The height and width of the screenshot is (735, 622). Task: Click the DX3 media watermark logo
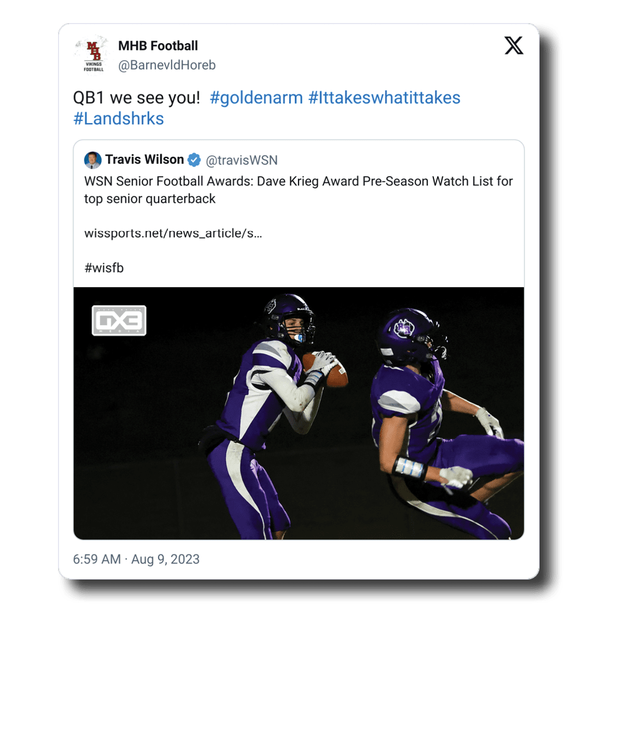tap(119, 320)
